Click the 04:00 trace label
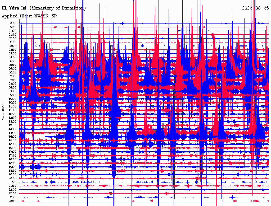 (x=12, y=54)
